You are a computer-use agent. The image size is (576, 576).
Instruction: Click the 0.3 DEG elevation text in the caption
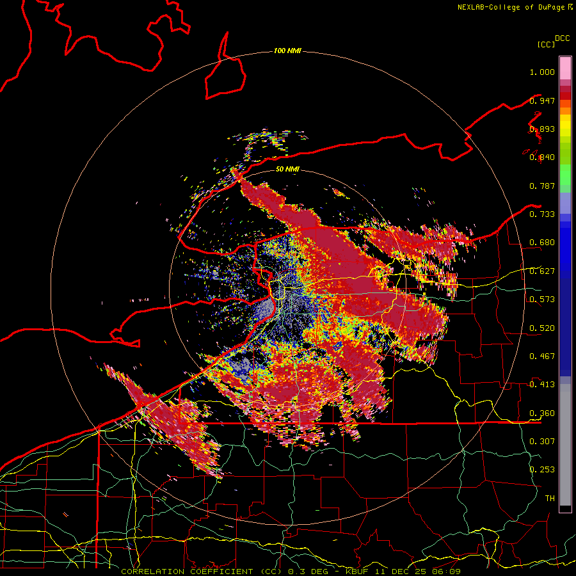click(x=308, y=572)
